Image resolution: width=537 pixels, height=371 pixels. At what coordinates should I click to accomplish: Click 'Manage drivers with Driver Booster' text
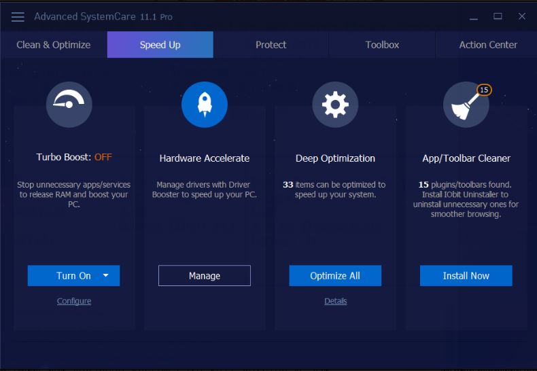pyautogui.click(x=205, y=190)
